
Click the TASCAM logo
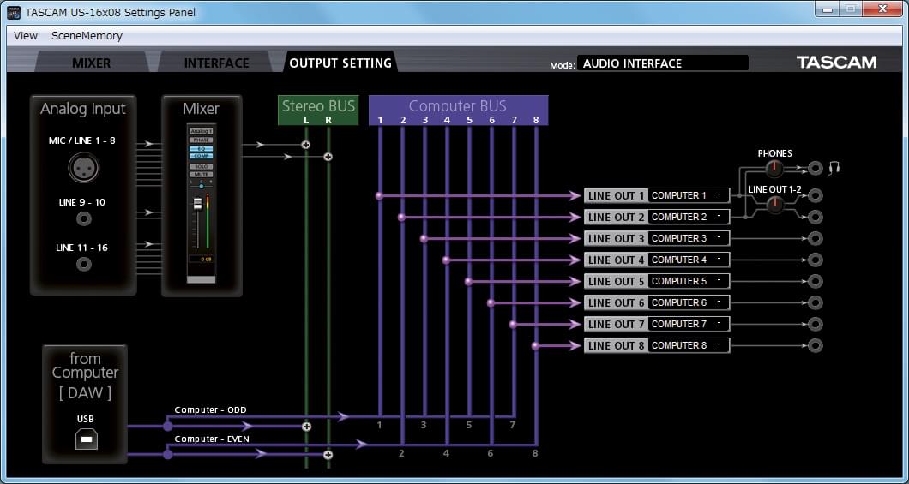coord(836,63)
